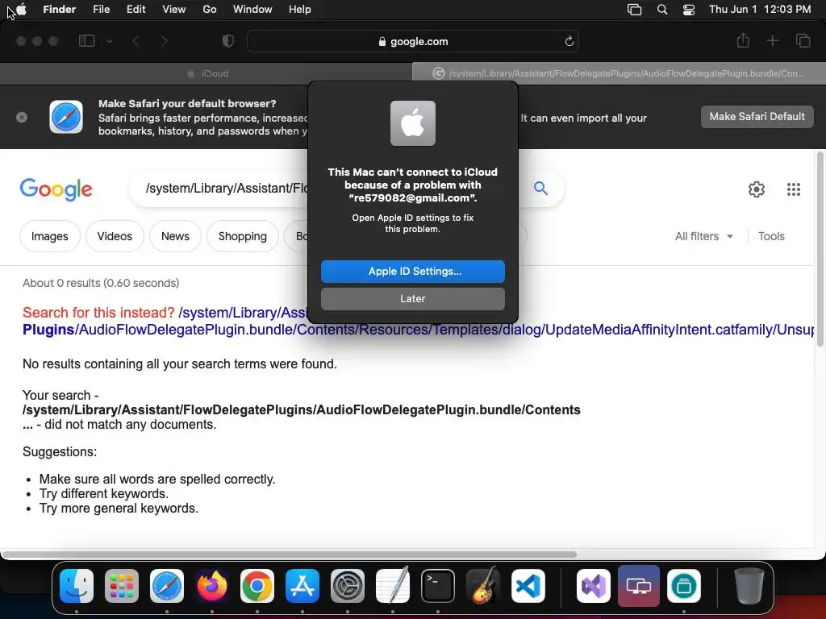The height and width of the screenshot is (619, 826).
Task: Open the Finder menu
Action: (59, 10)
